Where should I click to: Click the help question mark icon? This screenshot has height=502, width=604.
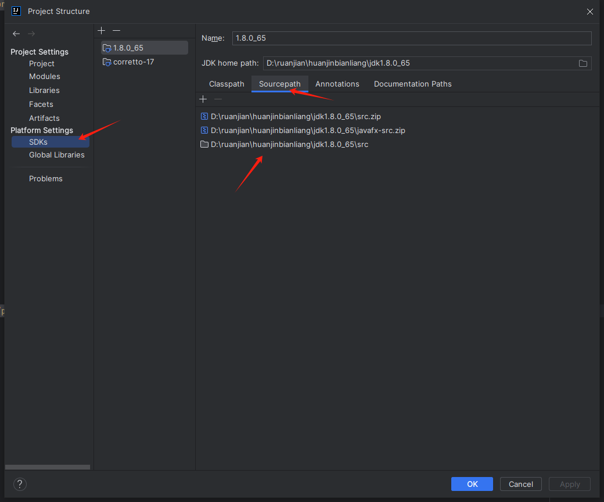[20, 484]
